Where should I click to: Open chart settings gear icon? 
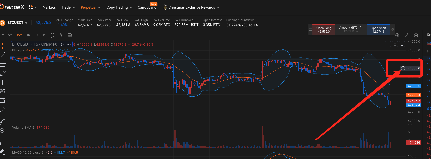click(397, 35)
